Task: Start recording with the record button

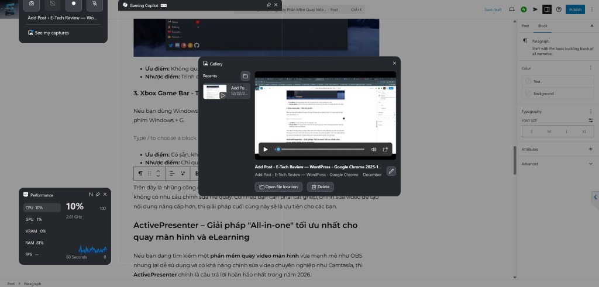Action: pos(73,4)
